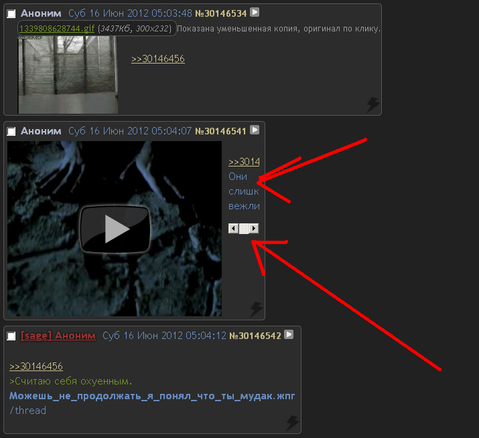479x438 pixels.
Task: Tick the checkbox of post №30146541
Action: pyautogui.click(x=11, y=132)
